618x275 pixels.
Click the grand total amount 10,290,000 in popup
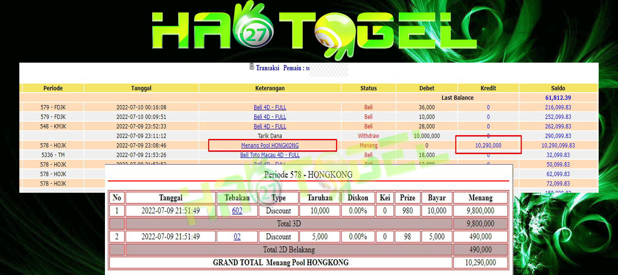pyautogui.click(x=480, y=262)
